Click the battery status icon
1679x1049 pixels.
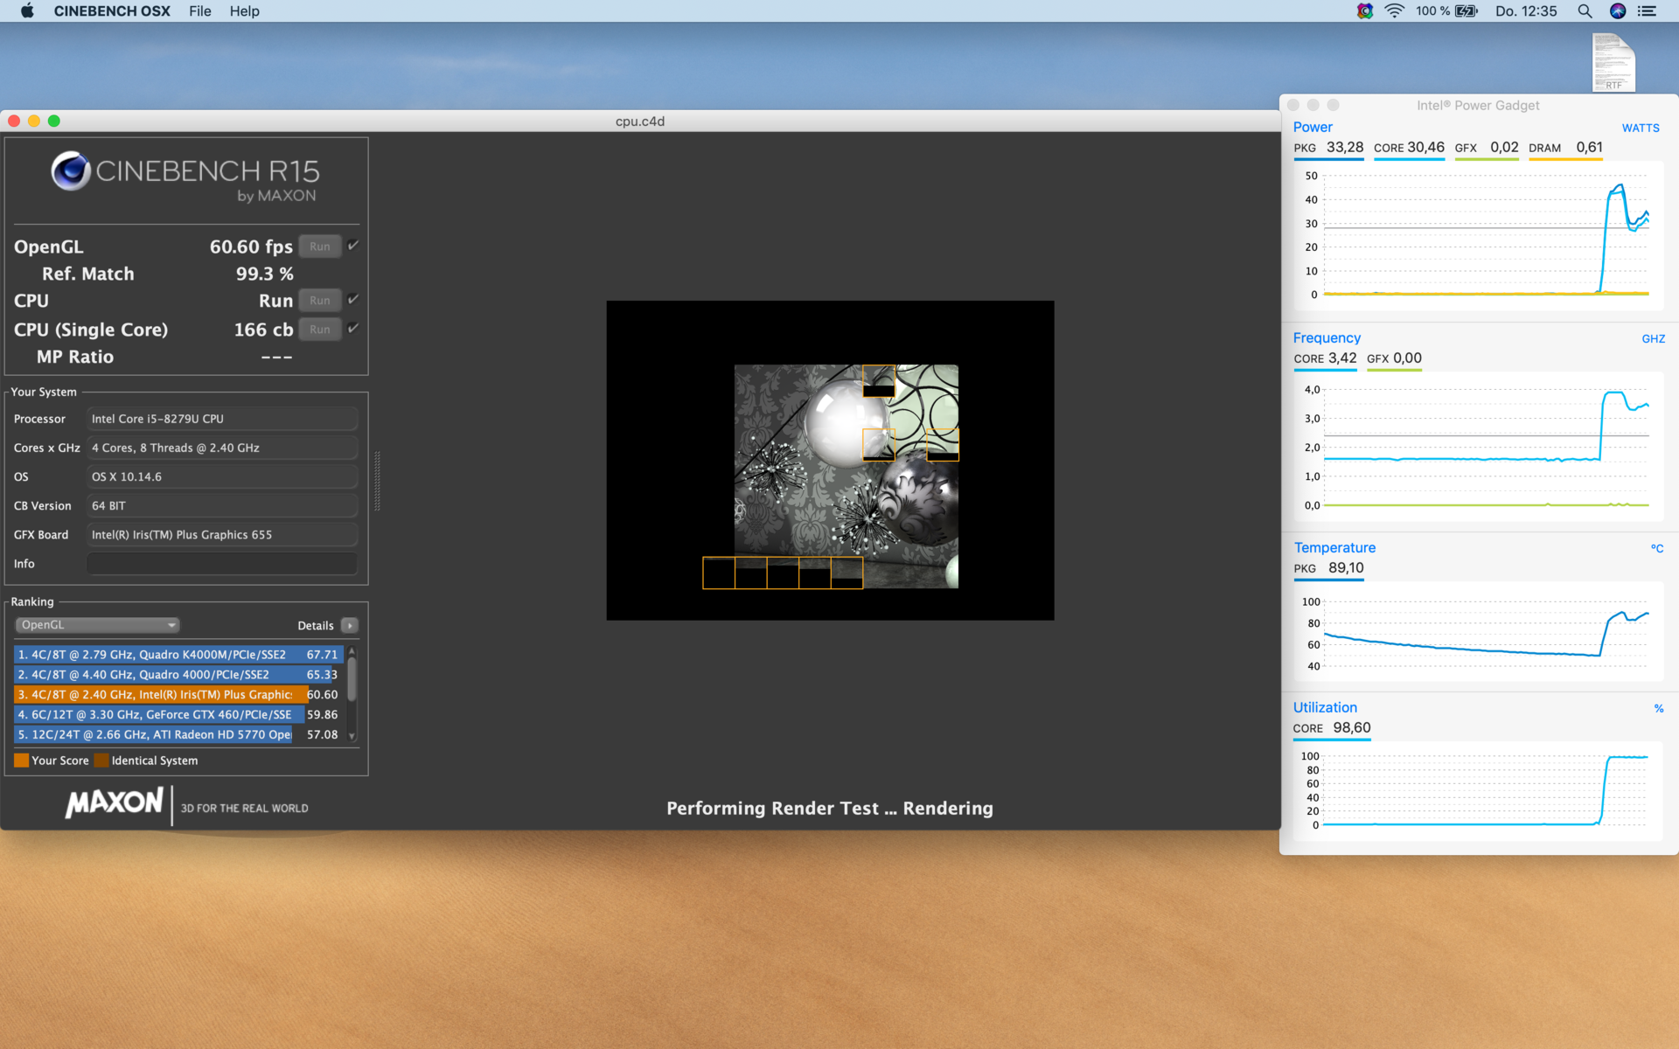point(1467,11)
